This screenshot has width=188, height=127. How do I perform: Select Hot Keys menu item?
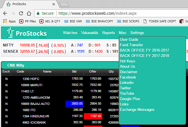pos(127,61)
